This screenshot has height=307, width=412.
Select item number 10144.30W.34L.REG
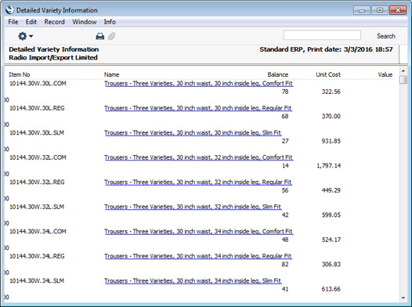click(x=37, y=256)
